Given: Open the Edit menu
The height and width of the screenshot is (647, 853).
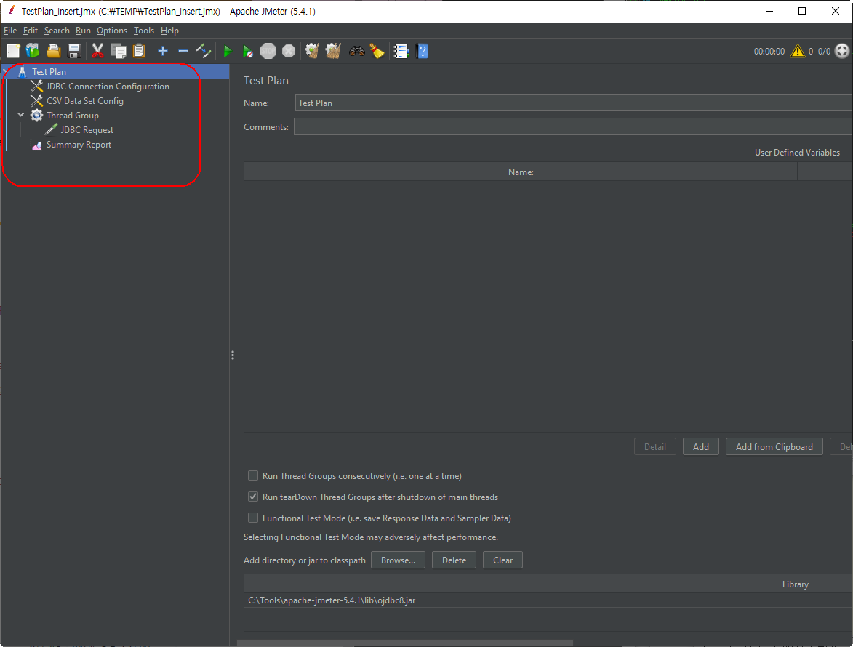Looking at the screenshot, I should 31,31.
